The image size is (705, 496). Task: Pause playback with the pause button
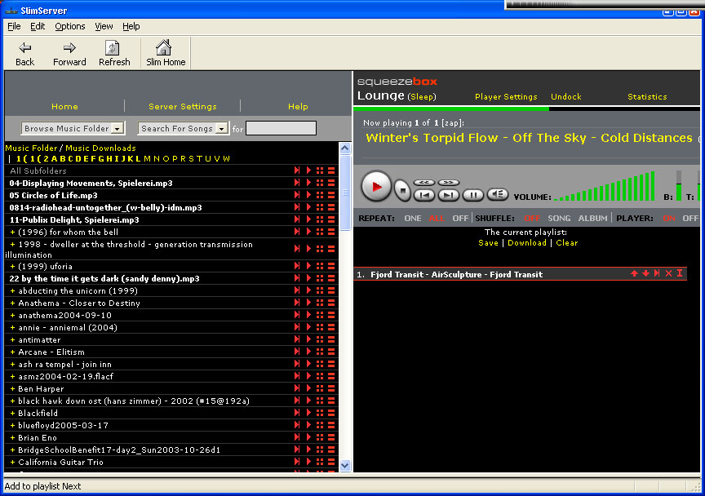(473, 195)
